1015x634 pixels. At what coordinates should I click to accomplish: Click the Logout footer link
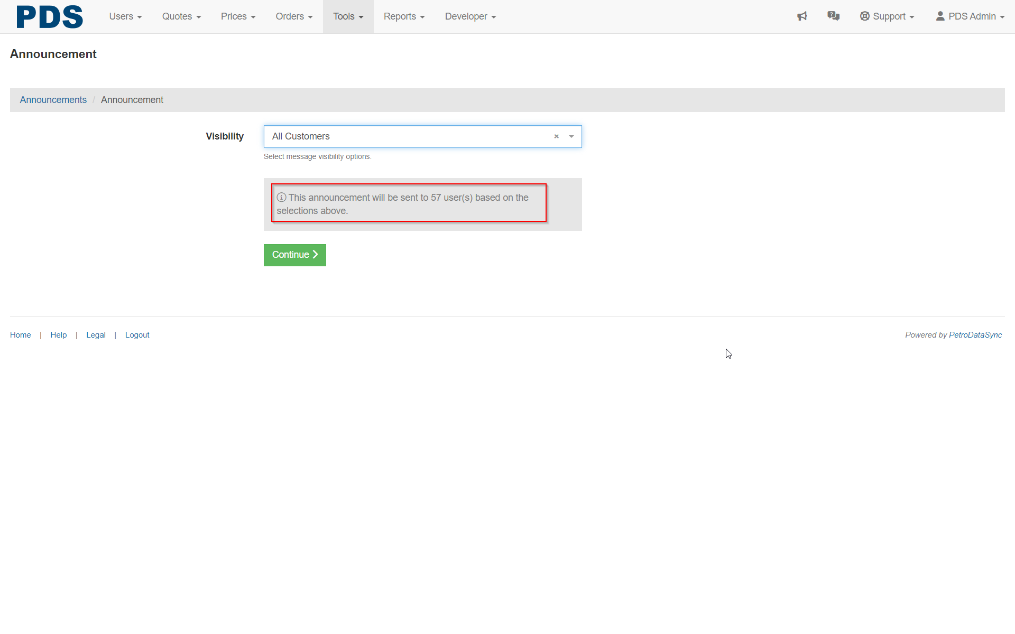(137, 335)
